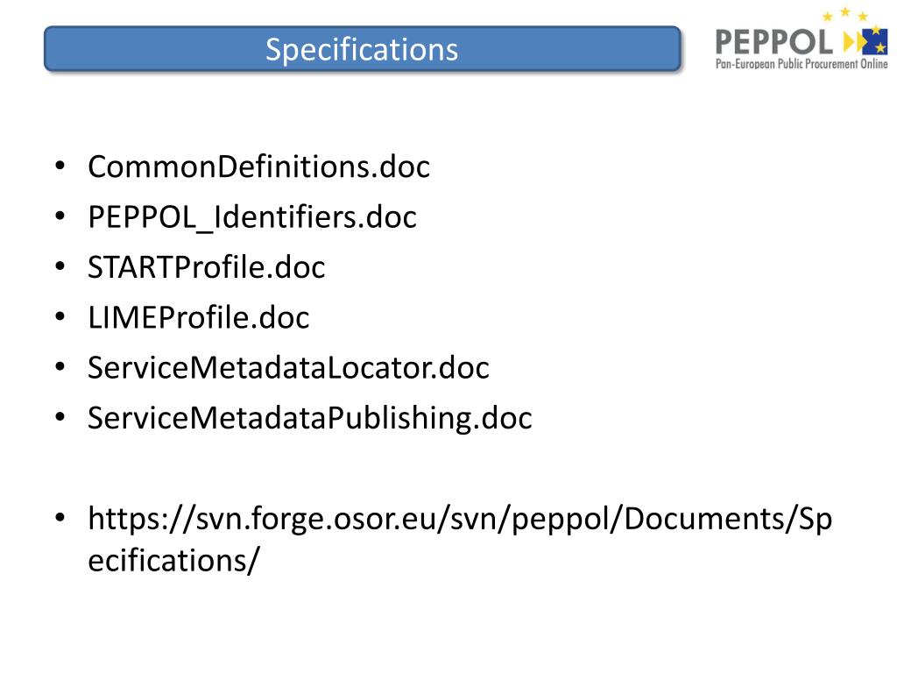Click LIMEProfile.doc entry

[x=199, y=317]
